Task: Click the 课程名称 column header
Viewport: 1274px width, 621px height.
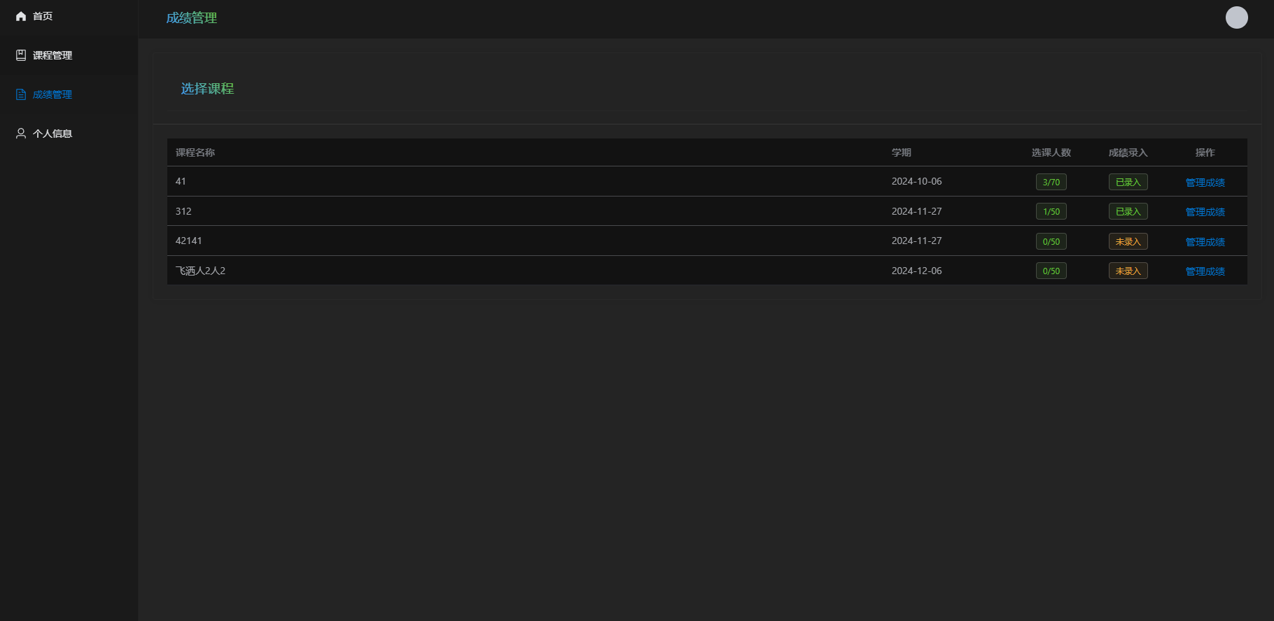Action: coord(195,152)
